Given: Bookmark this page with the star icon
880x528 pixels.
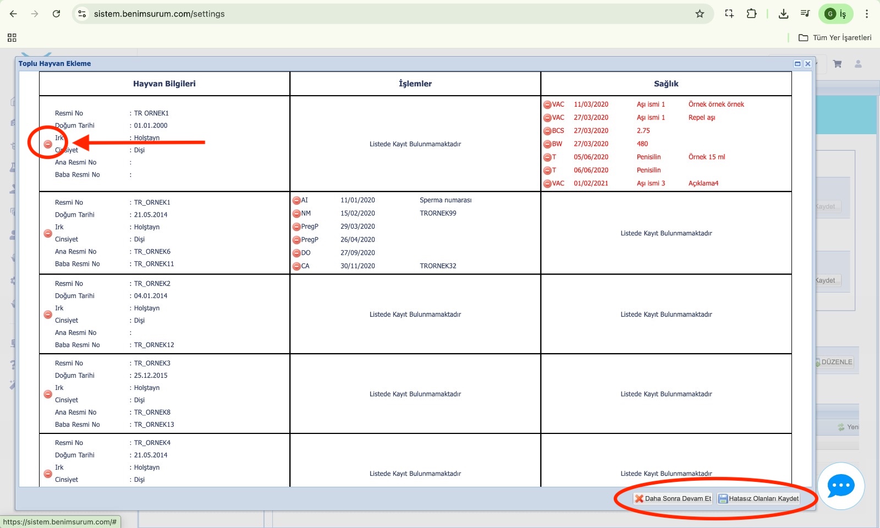Looking at the screenshot, I should click(x=700, y=14).
